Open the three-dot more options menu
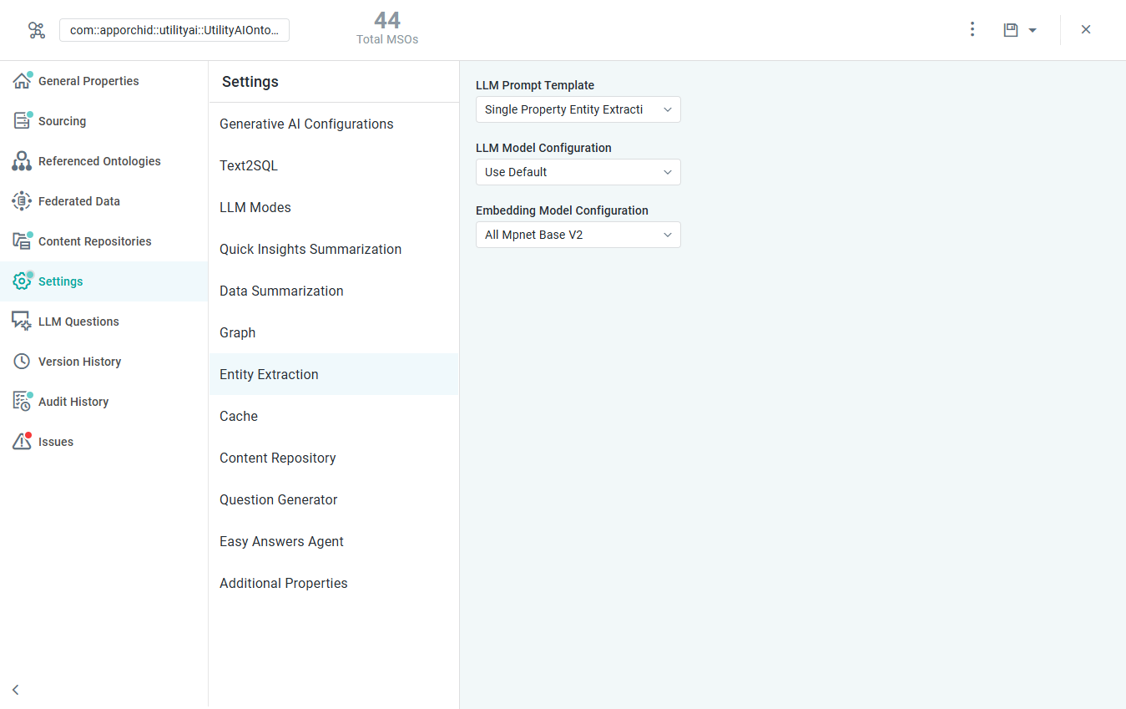 (972, 29)
